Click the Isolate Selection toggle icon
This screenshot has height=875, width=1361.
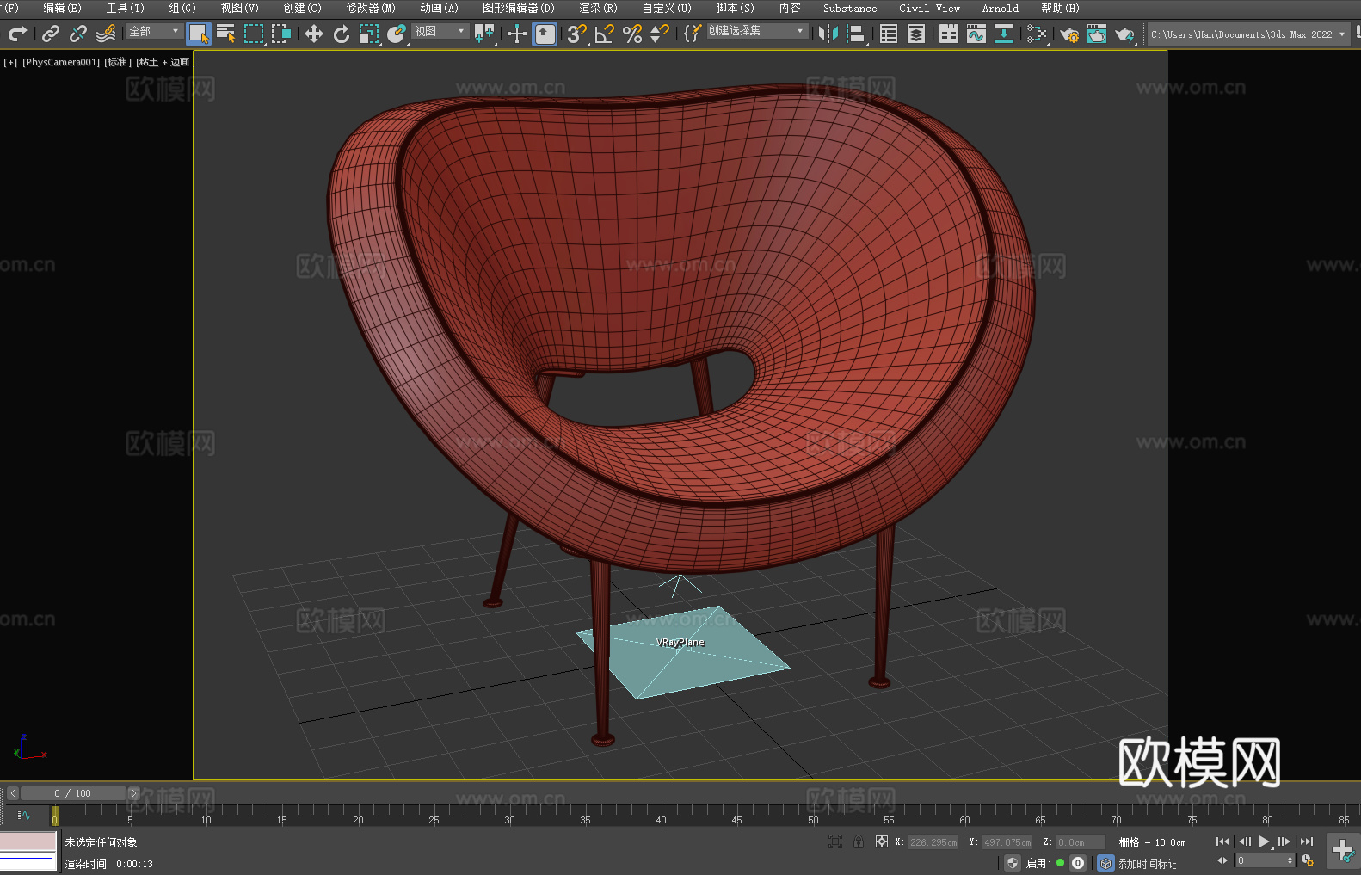point(835,841)
